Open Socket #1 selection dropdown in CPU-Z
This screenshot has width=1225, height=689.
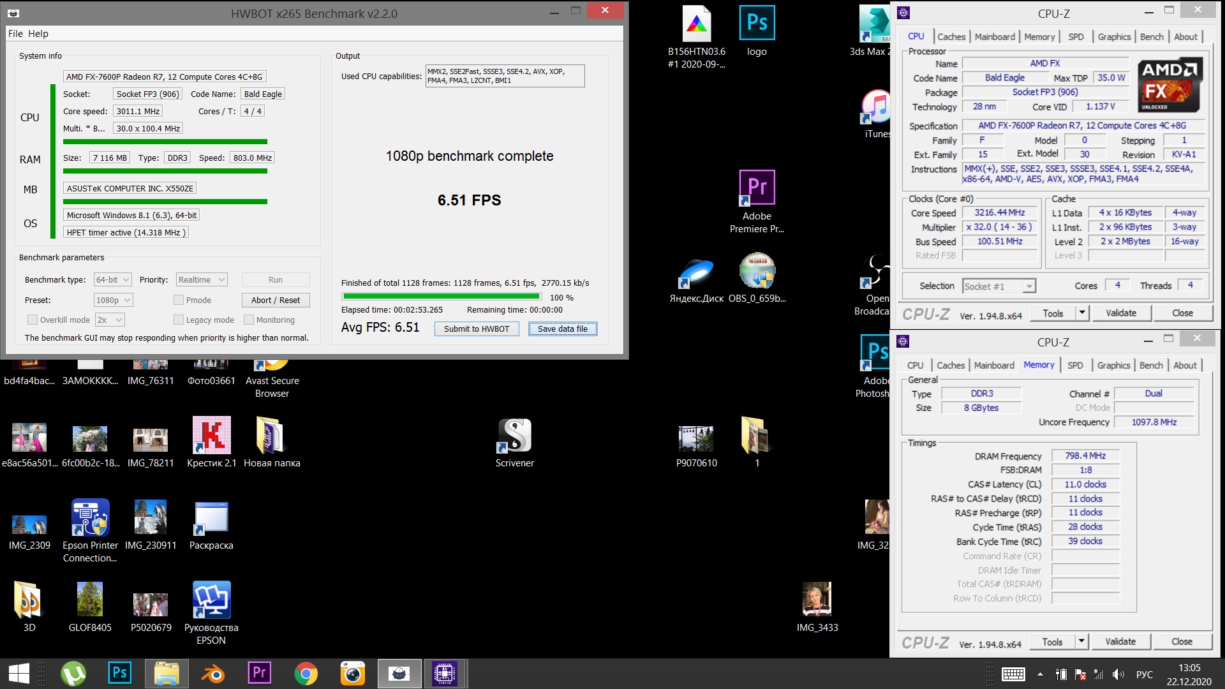(999, 286)
